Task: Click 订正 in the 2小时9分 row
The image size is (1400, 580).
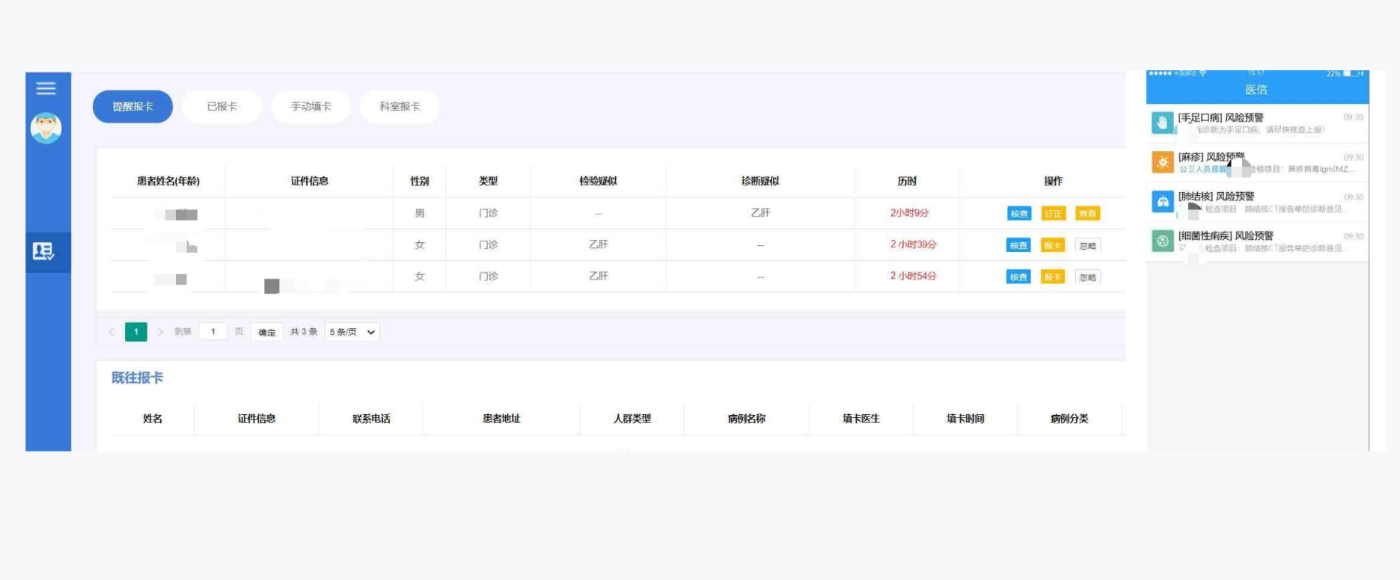Action: 1053,214
